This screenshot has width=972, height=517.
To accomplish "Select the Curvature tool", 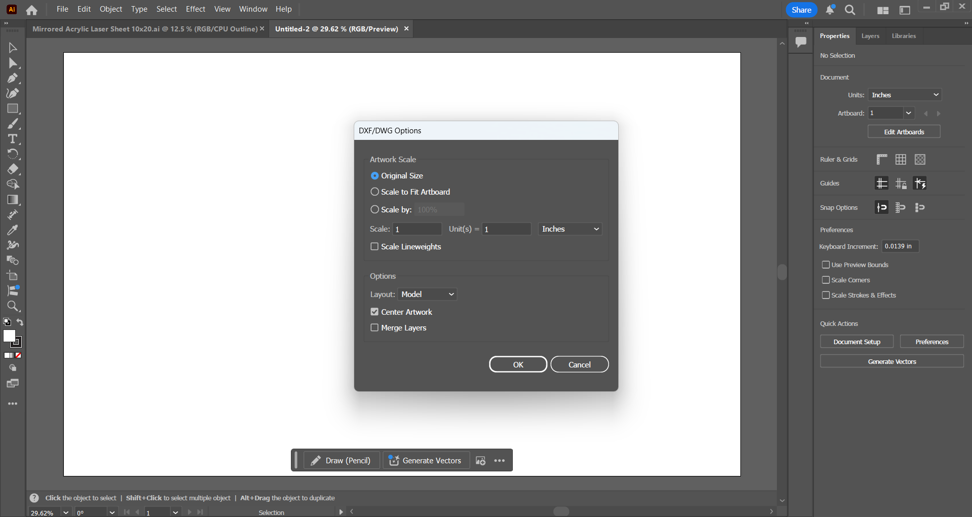I will click(13, 93).
